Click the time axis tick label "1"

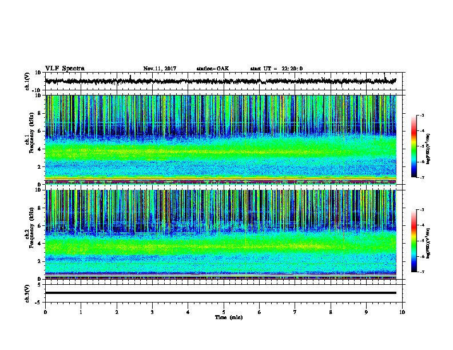point(81,312)
